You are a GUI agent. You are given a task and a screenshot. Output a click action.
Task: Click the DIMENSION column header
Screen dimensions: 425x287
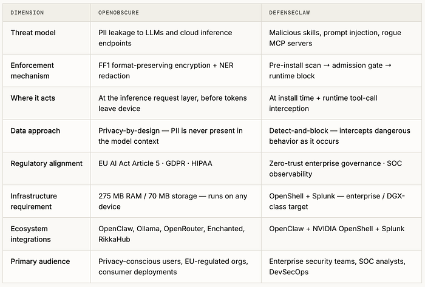pyautogui.click(x=27, y=13)
